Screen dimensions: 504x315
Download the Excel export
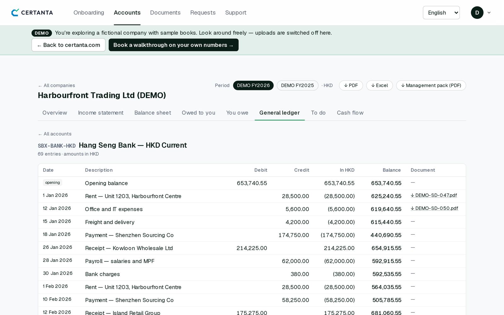click(379, 85)
